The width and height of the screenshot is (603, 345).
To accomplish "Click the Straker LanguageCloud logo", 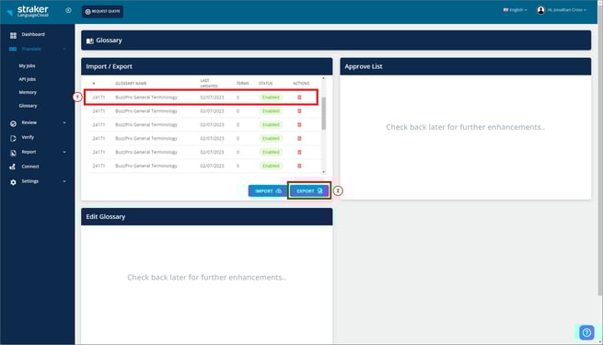I will (28, 11).
